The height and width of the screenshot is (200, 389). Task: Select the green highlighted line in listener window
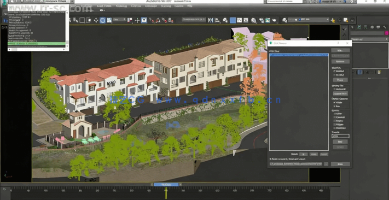37,44
